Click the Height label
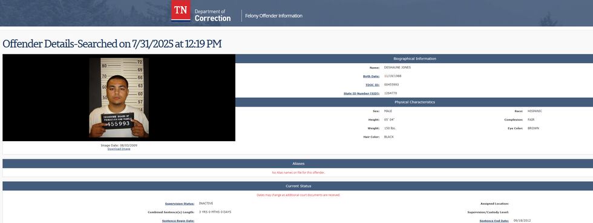The image size is (593, 223). coord(374,120)
